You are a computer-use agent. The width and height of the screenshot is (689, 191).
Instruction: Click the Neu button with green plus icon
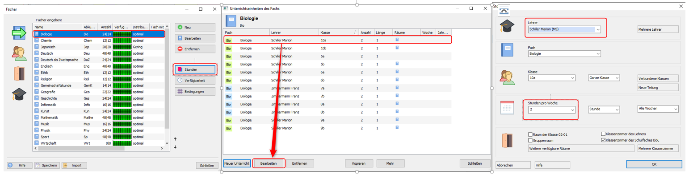pos(195,27)
